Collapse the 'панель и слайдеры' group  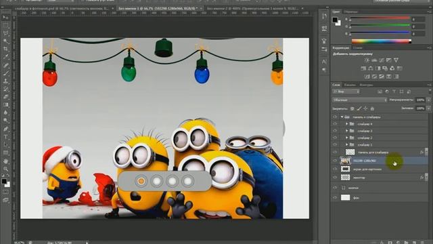(x=342, y=117)
